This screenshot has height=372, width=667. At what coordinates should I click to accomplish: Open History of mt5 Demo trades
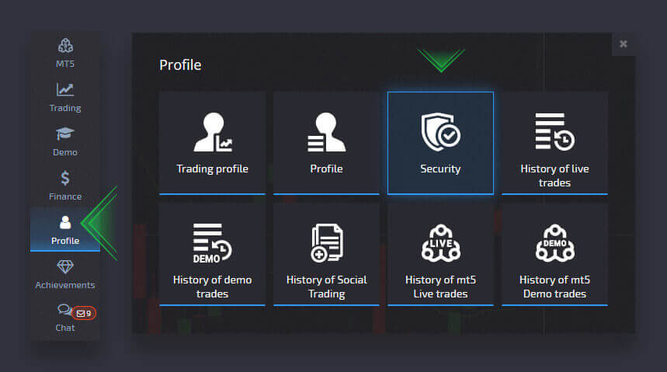pyautogui.click(x=554, y=254)
